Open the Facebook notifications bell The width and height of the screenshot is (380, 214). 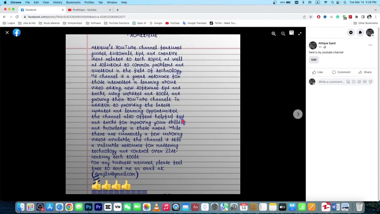point(360,33)
